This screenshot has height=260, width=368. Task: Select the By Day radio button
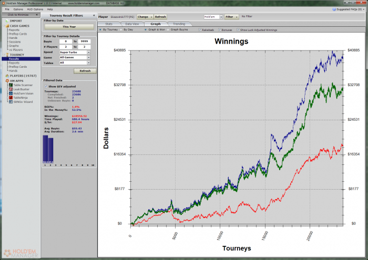tap(121, 30)
